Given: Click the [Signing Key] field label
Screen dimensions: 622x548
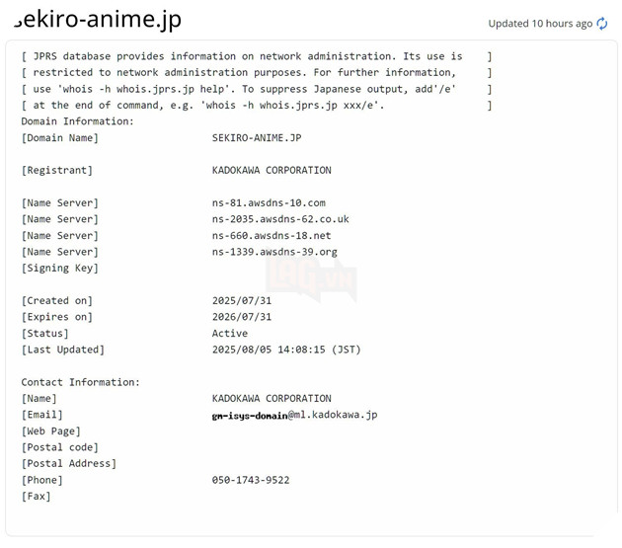Looking at the screenshot, I should click(x=60, y=269).
